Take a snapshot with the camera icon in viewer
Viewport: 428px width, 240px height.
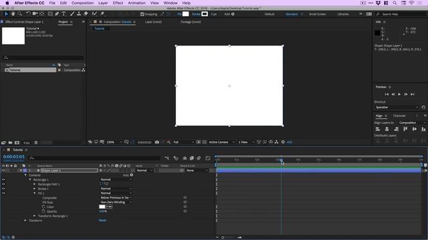157,142
